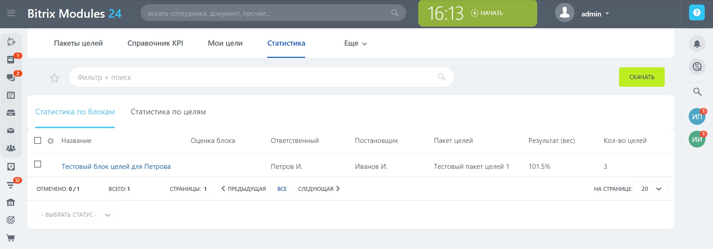Open the admin user menu
This screenshot has width=713, height=249.
tap(595, 14)
